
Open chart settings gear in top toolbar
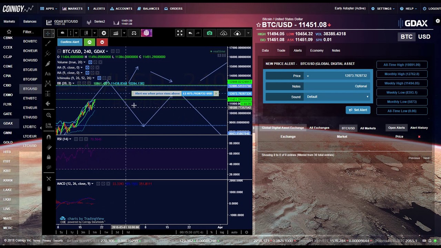pyautogui.click(x=104, y=33)
